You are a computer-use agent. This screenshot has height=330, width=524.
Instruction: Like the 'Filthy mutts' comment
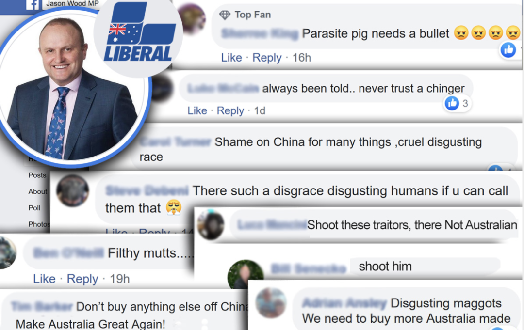pos(44,279)
